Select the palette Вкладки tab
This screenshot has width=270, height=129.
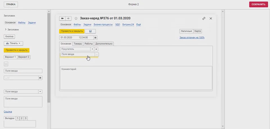coord(10,118)
